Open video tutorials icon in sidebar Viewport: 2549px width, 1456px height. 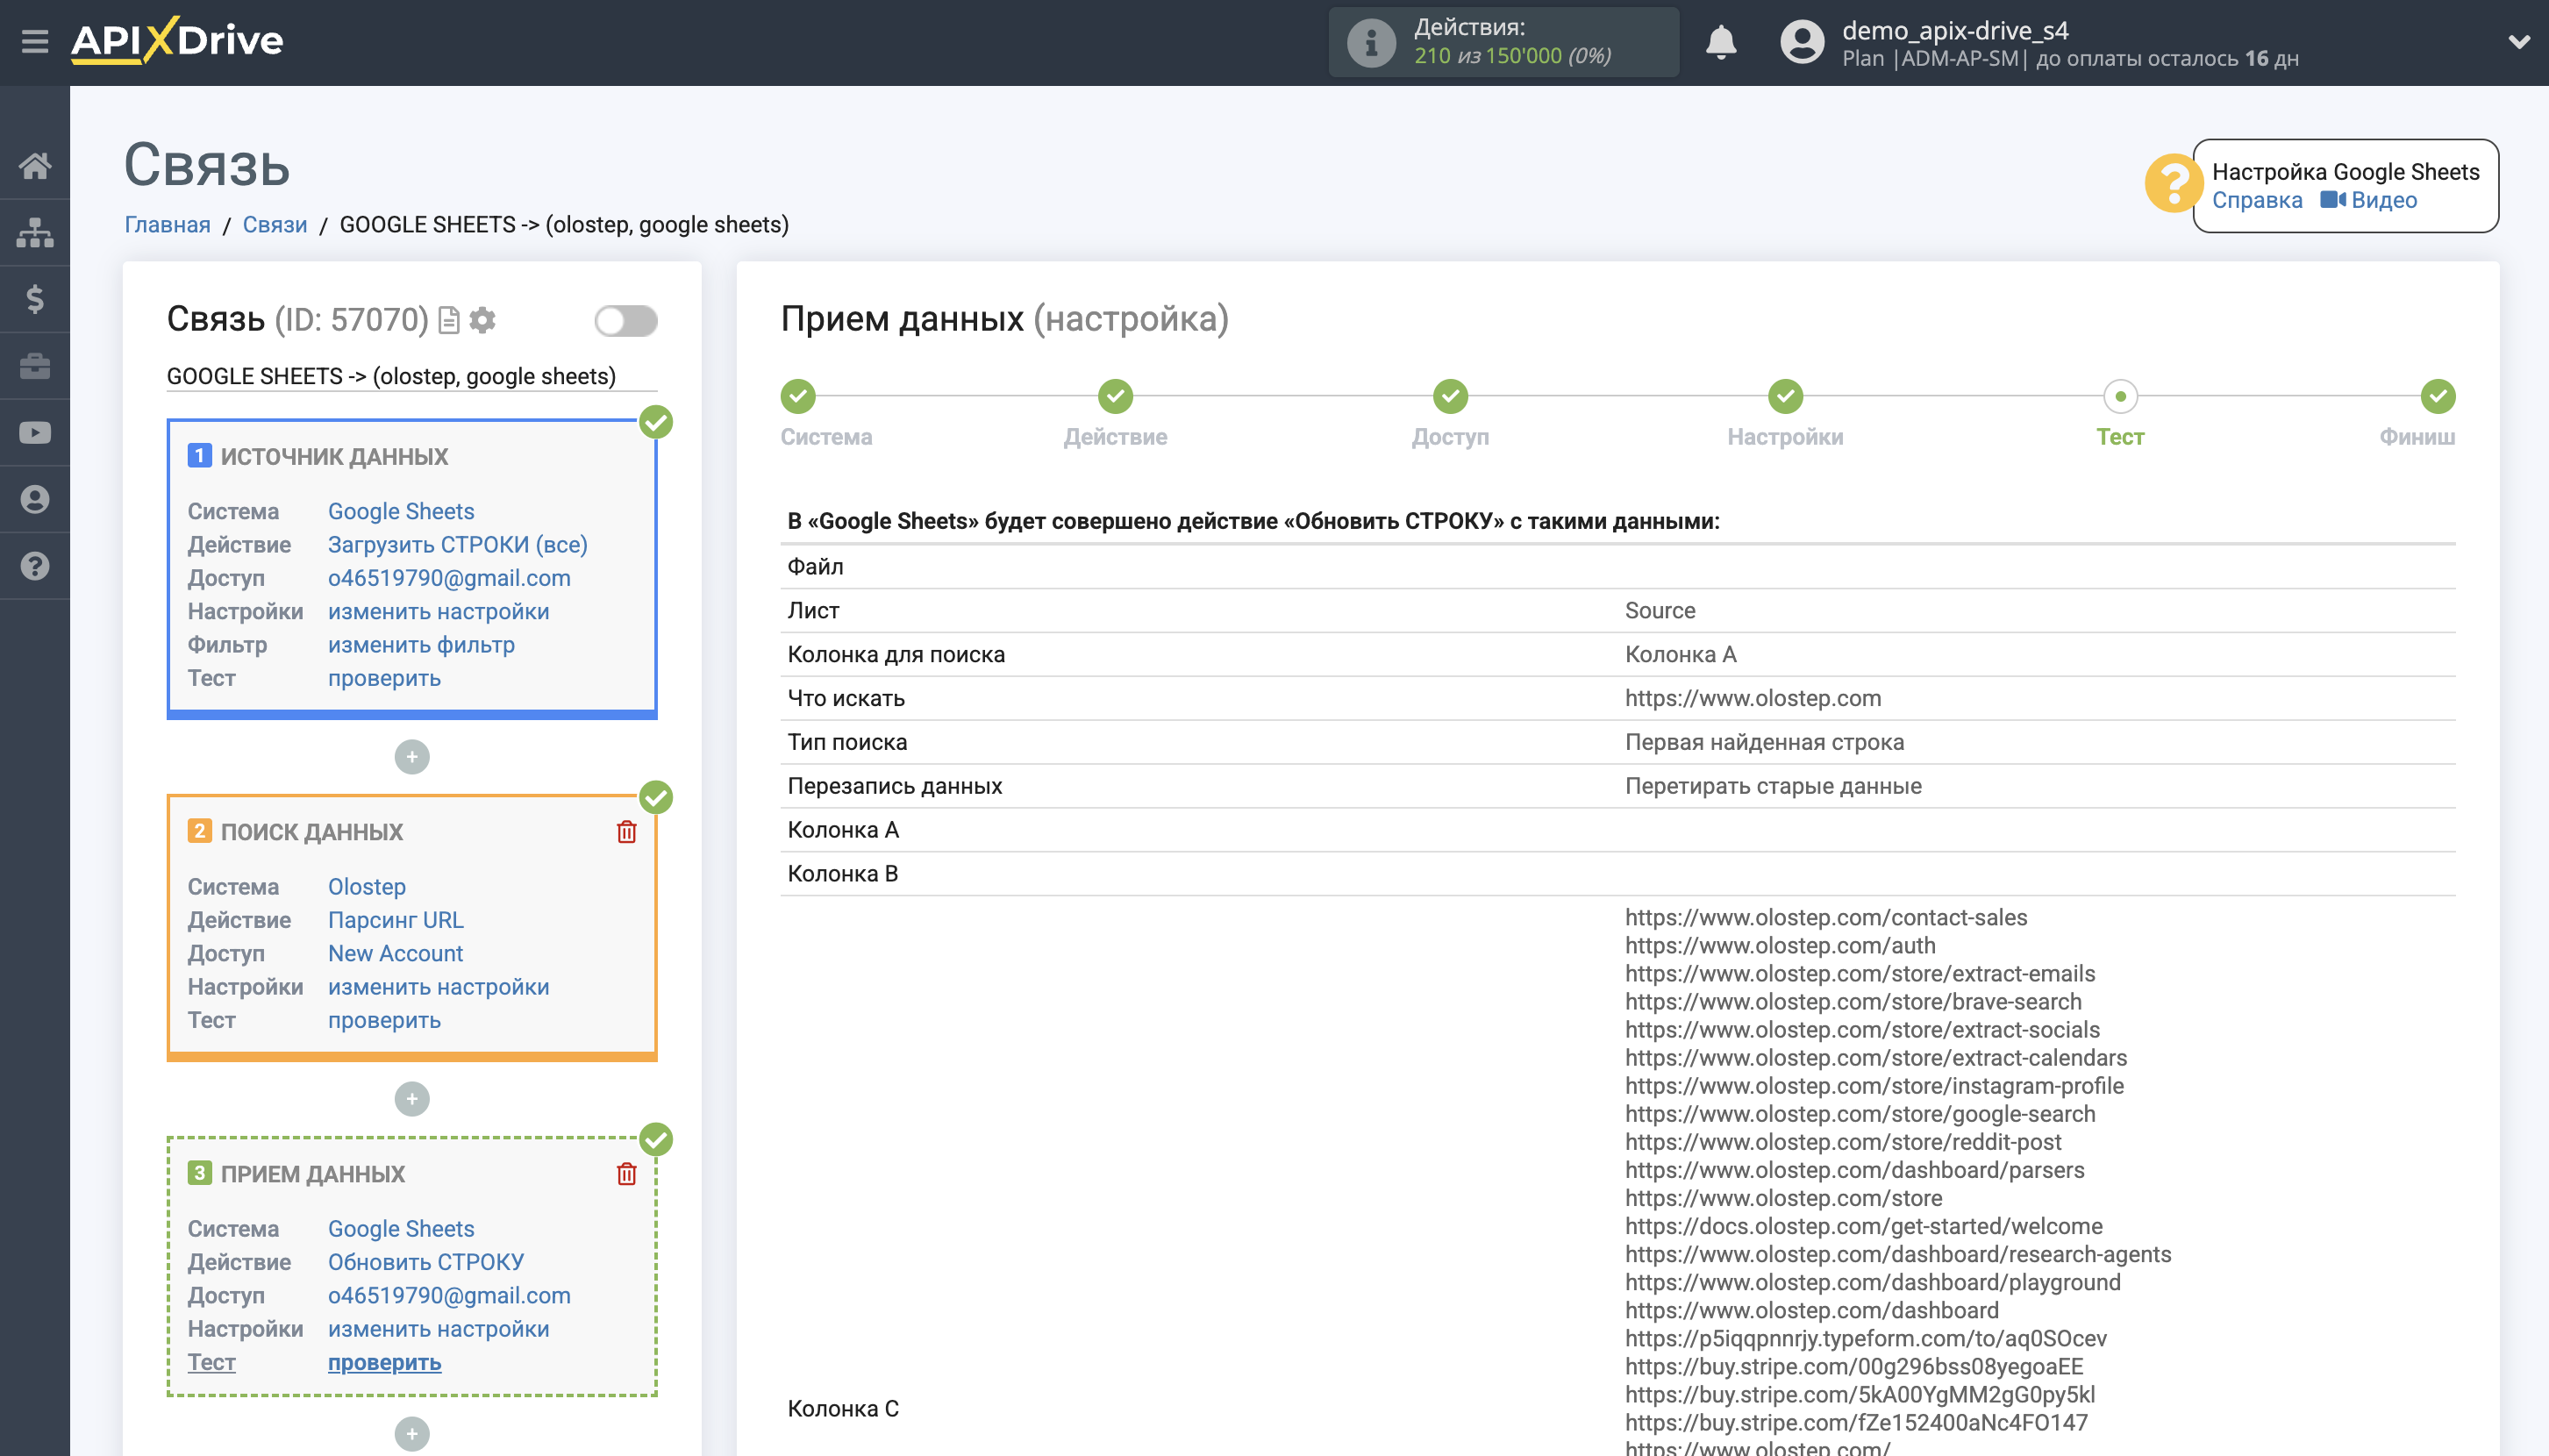pyautogui.click(x=36, y=432)
